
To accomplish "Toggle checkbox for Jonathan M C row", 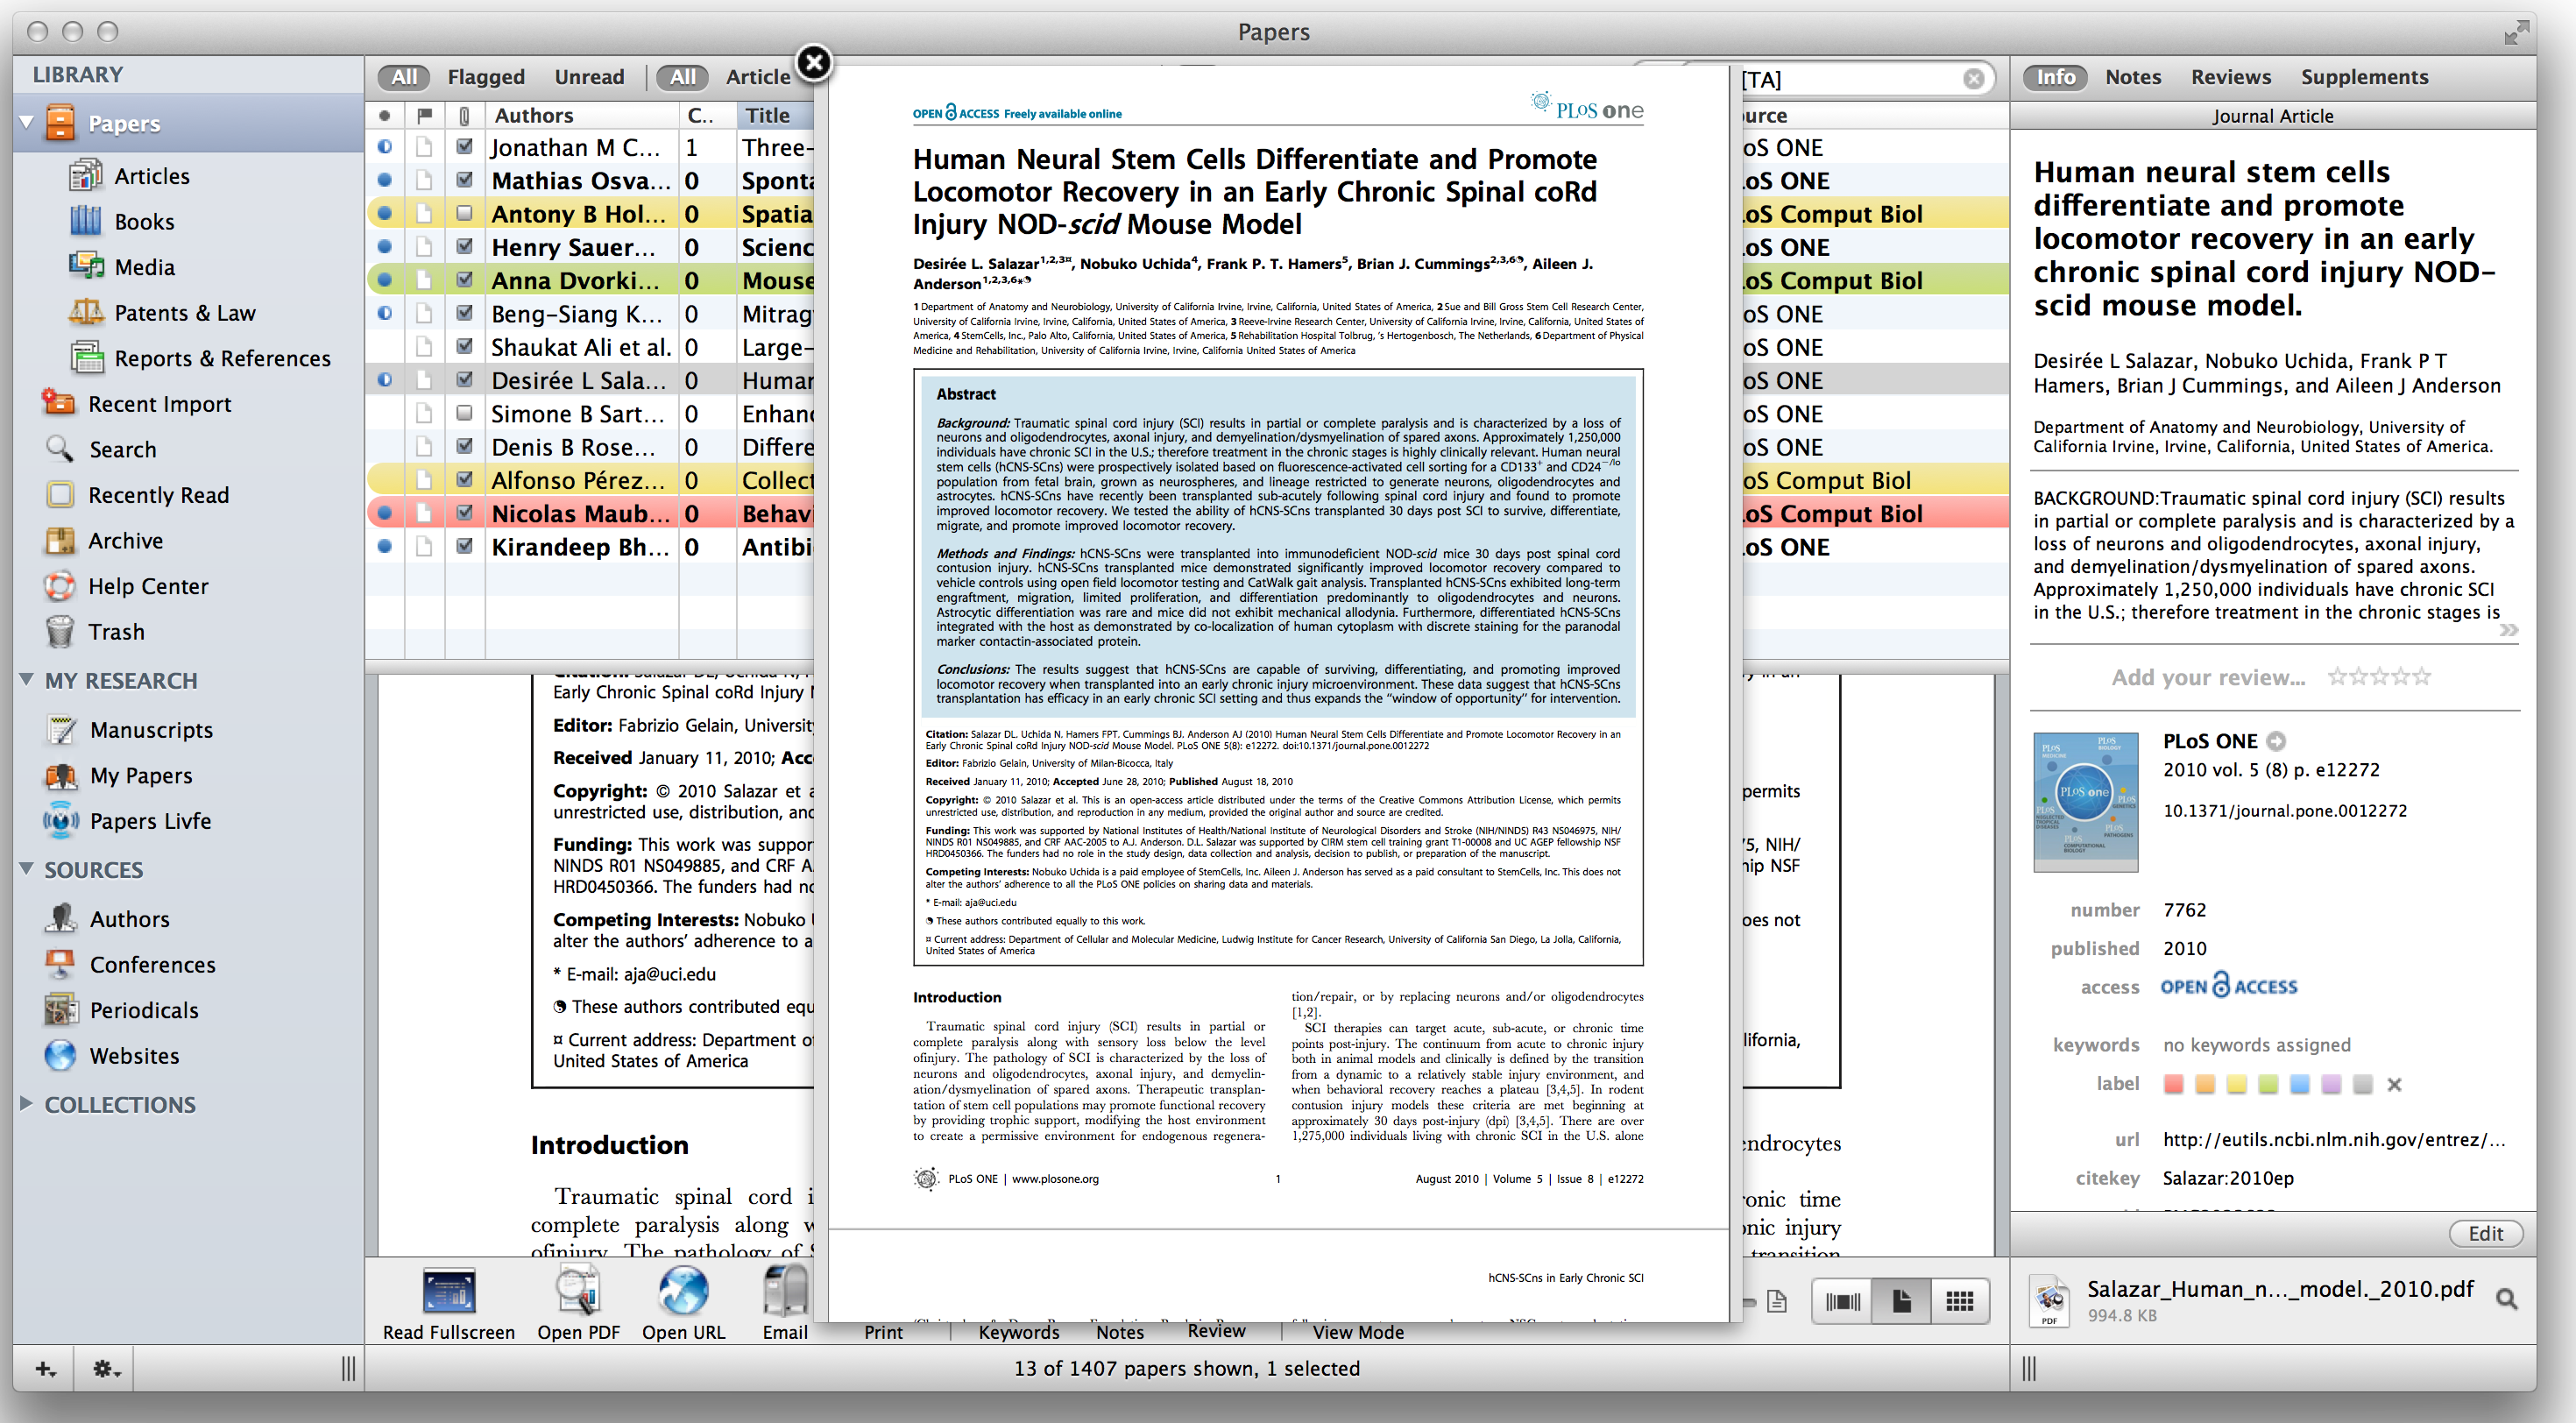I will [464, 147].
